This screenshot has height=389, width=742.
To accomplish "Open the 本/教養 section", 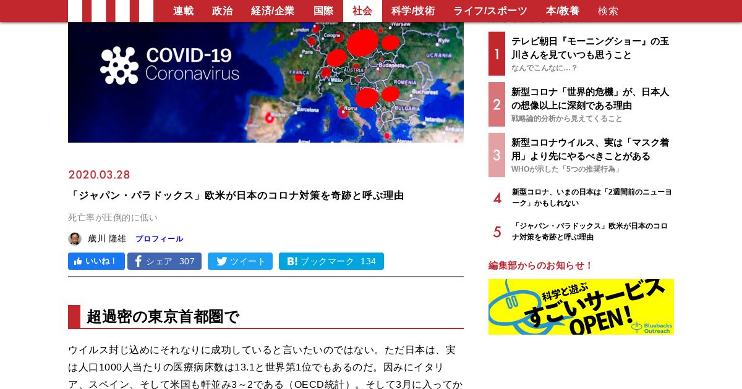I will coord(563,11).
